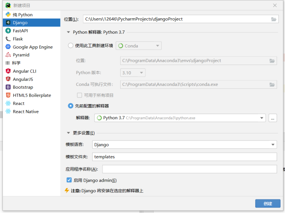Click the HTML5 Boilerplate icon
Screen dimensions: 285x213
(x=8, y=95)
